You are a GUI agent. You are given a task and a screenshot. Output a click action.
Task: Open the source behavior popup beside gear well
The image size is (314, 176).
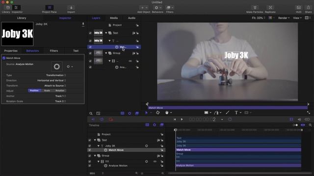coord(70,66)
